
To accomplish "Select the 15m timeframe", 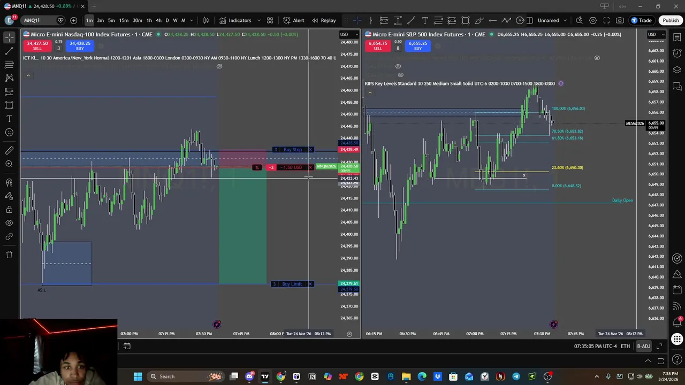I will pos(124,20).
